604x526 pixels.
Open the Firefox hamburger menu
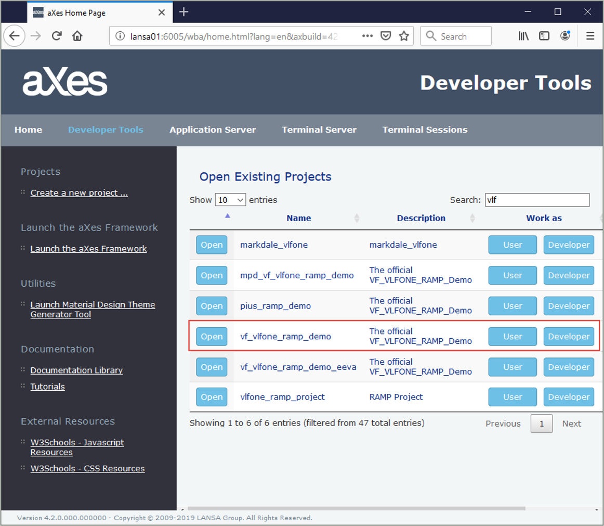pos(590,36)
